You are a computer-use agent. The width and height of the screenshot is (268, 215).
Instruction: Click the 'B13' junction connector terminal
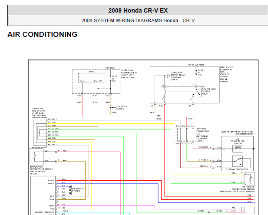190,126
